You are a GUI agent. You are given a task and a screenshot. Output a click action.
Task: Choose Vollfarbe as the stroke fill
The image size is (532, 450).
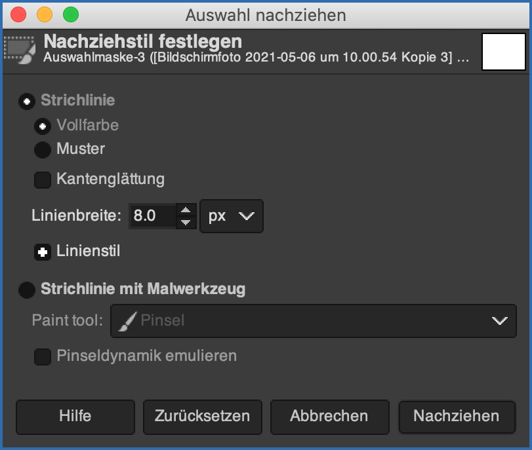tap(42, 126)
